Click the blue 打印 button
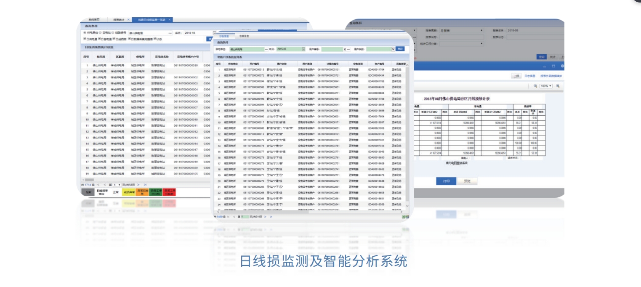This screenshot has height=287, width=641. (446, 181)
